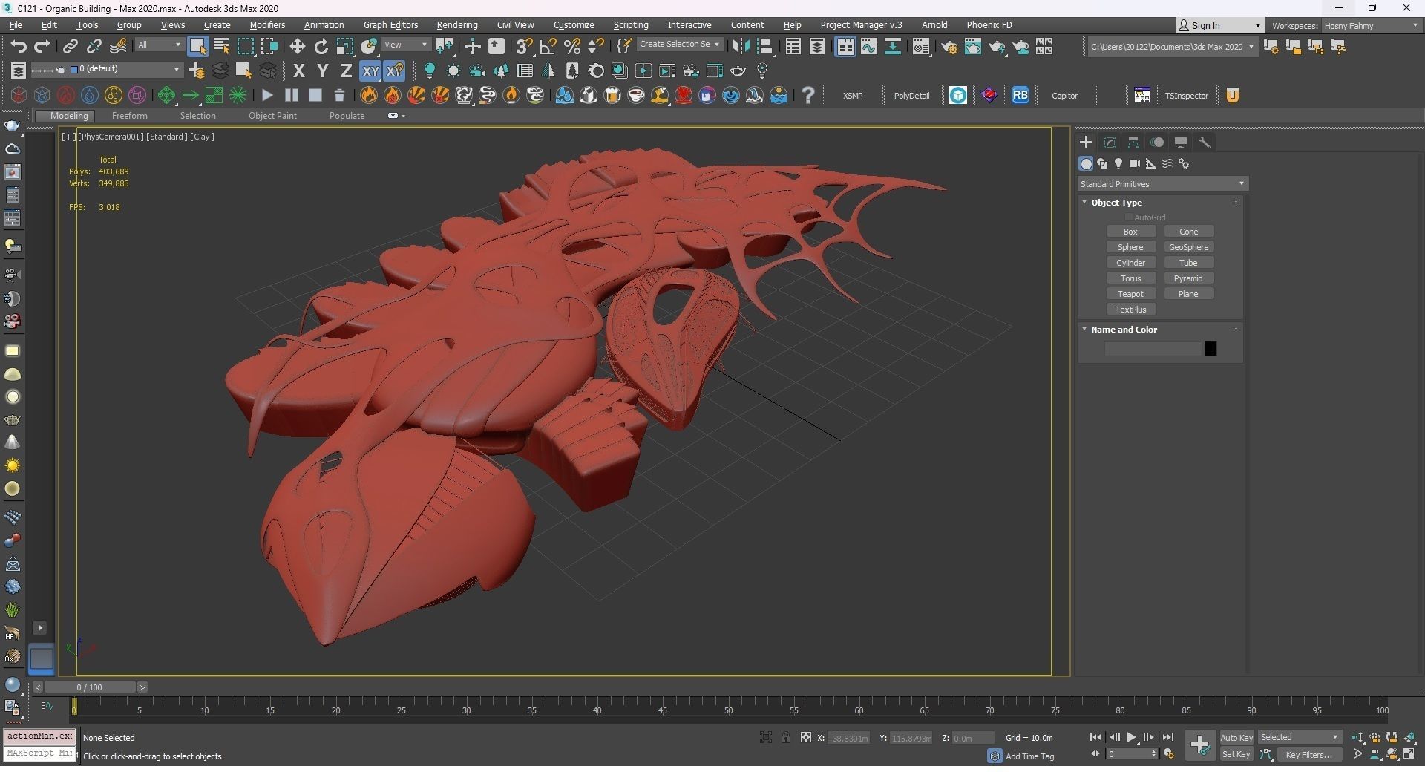Click the RB toolbar icon
The image size is (1425, 772).
click(x=1021, y=95)
